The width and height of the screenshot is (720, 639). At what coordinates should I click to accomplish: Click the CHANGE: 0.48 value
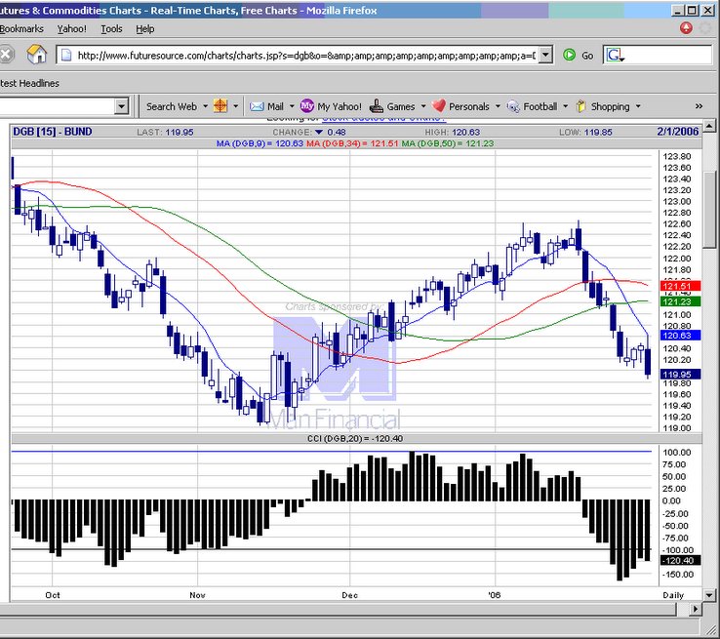(309, 133)
